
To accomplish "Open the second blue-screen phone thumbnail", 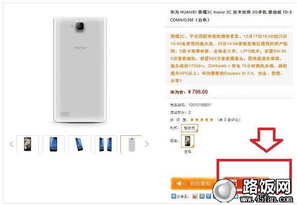I will 54,144.
